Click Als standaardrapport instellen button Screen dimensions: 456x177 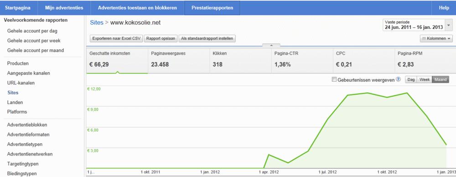pyautogui.click(x=207, y=38)
